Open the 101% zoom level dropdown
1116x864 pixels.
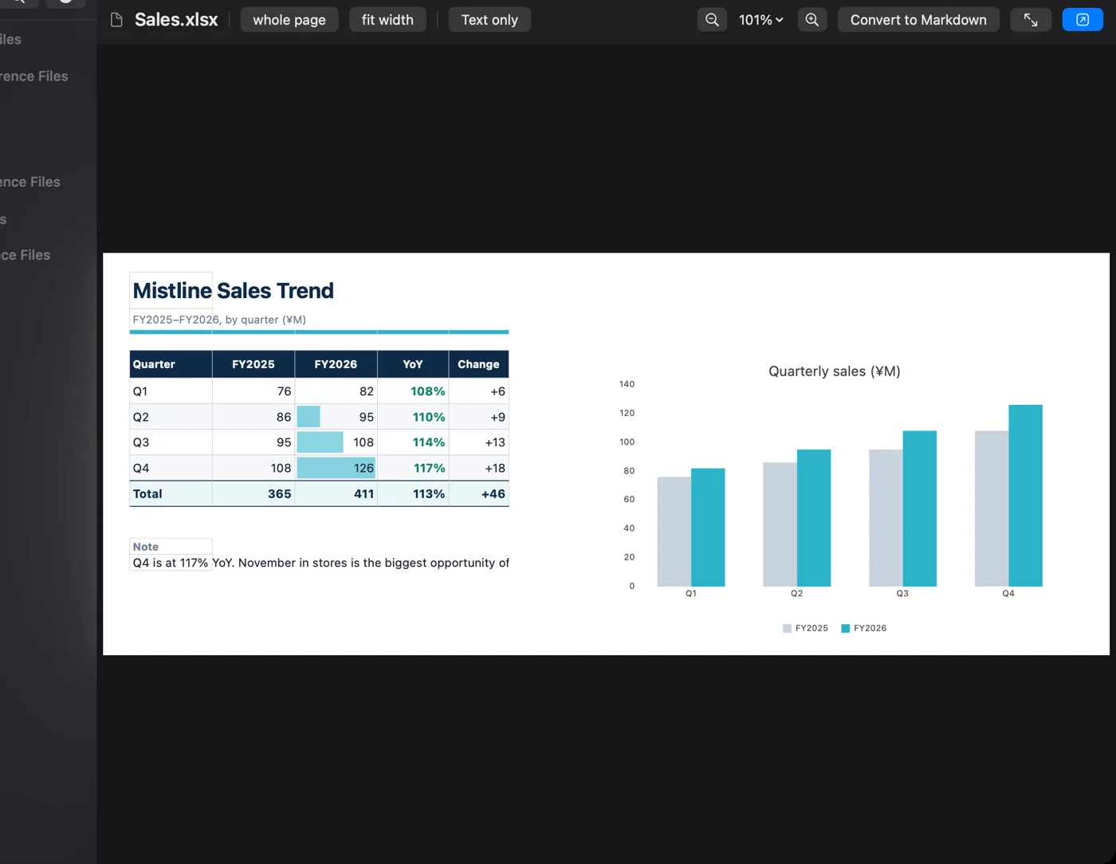[x=761, y=20]
